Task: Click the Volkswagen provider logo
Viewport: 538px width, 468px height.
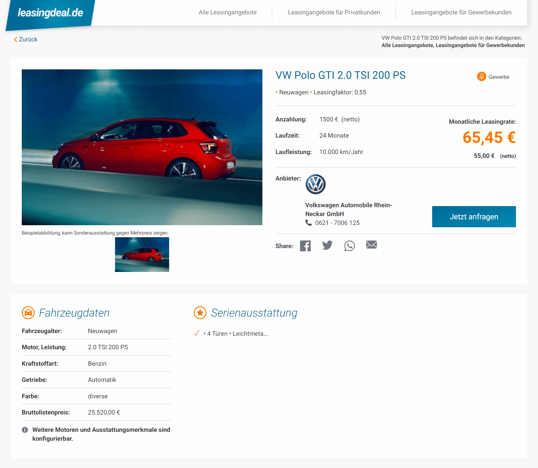Action: pyautogui.click(x=316, y=184)
